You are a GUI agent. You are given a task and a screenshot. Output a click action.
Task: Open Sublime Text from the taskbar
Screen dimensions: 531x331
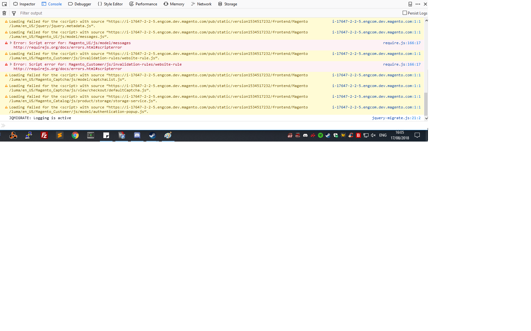(x=59, y=135)
